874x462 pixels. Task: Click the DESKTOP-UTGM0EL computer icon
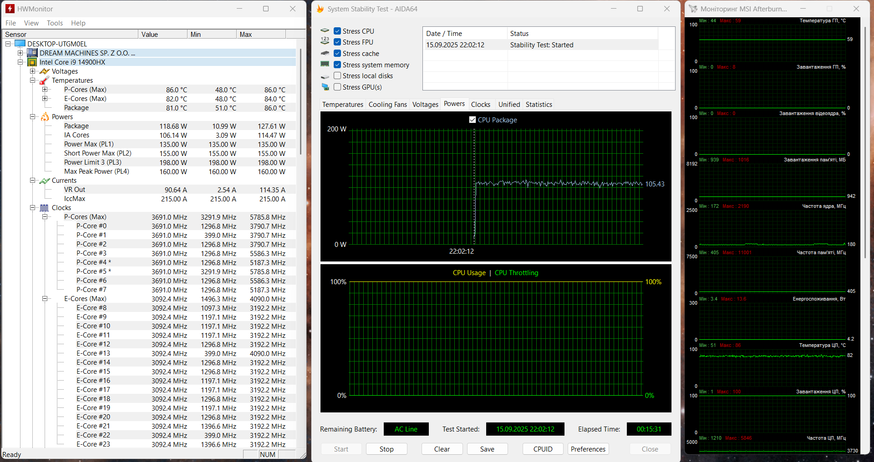[20, 44]
